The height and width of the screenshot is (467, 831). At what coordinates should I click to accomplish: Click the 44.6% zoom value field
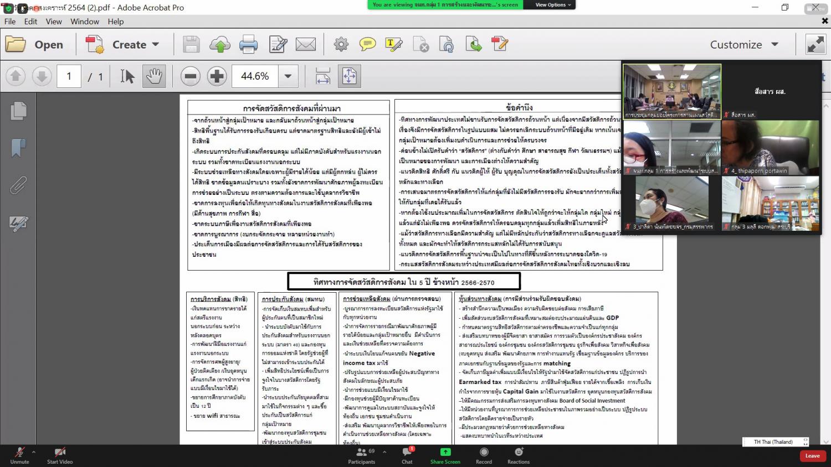point(255,76)
